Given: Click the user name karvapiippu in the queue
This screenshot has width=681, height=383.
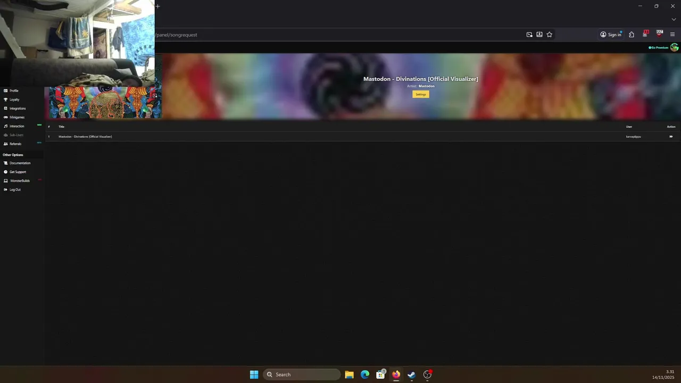Looking at the screenshot, I should coord(633,137).
